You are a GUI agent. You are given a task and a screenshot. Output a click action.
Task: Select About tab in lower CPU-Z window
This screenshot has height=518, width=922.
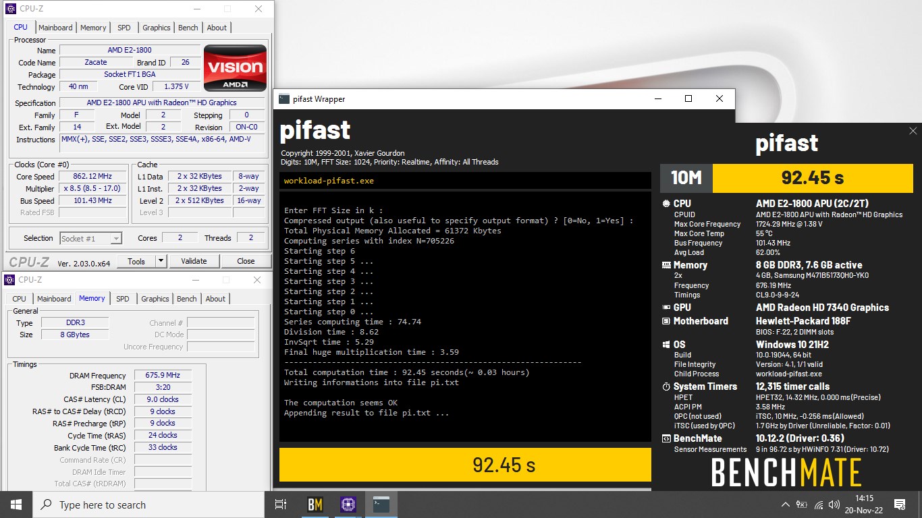coord(215,299)
